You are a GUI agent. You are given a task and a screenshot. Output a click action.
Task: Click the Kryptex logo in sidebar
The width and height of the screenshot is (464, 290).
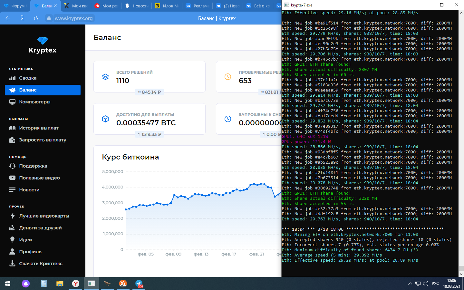point(43,45)
